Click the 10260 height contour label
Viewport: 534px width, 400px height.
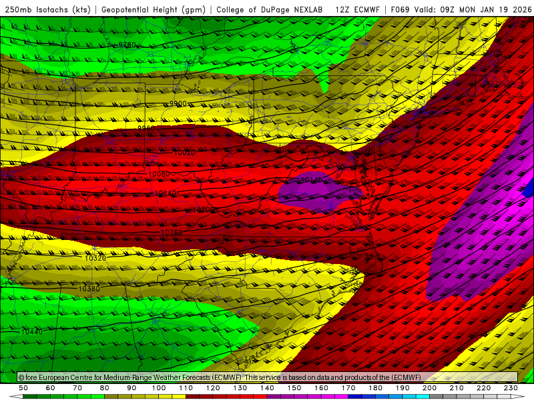tap(172, 232)
